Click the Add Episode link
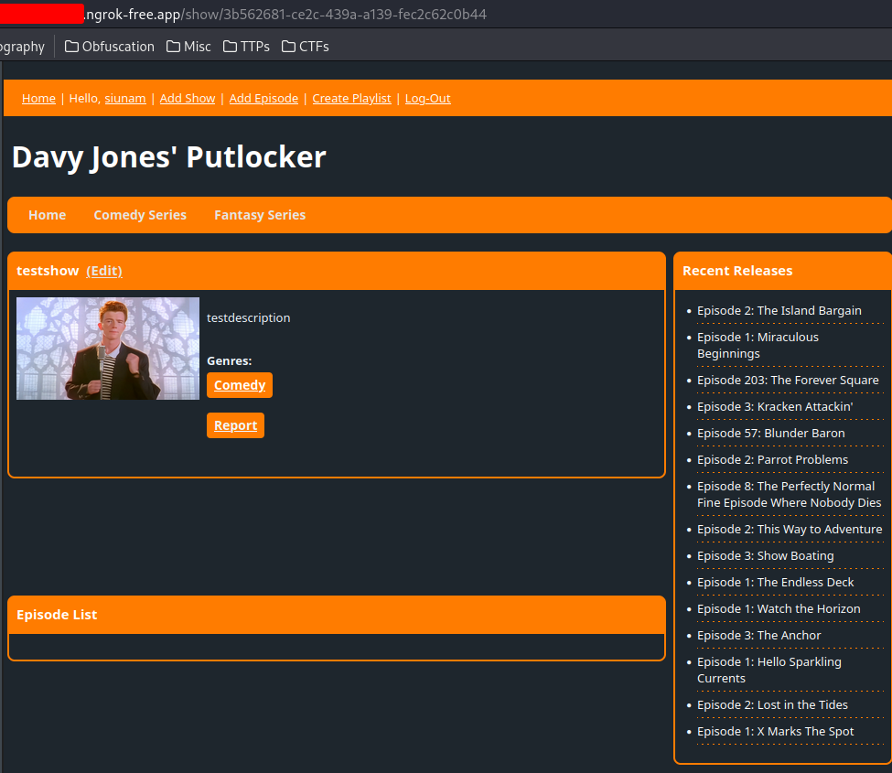This screenshot has width=892, height=773. point(264,99)
